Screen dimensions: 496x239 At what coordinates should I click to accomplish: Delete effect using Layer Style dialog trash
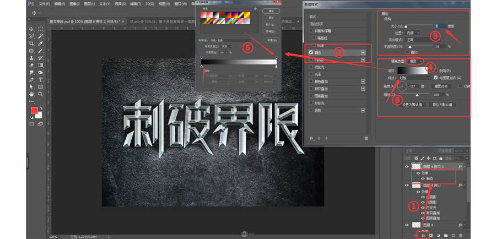coord(366,138)
